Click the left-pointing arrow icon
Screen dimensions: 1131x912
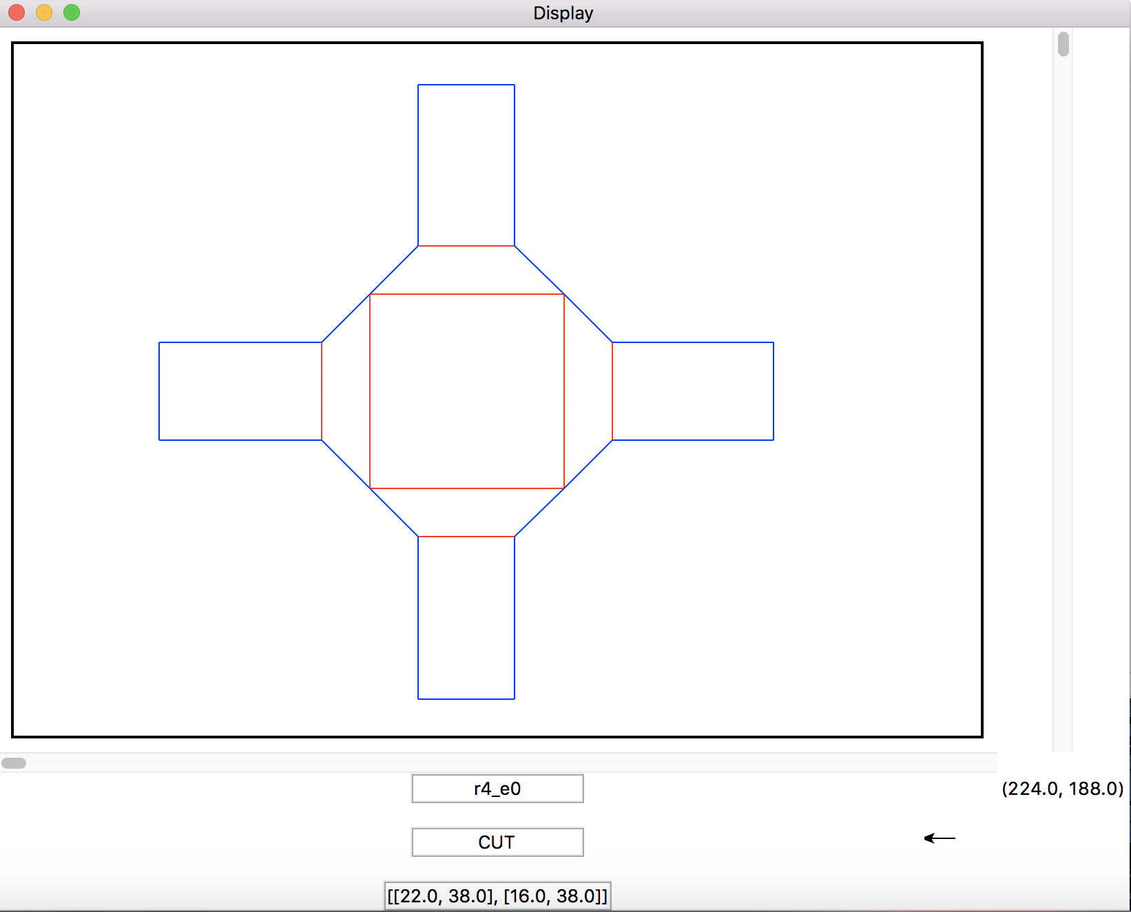[x=940, y=838]
